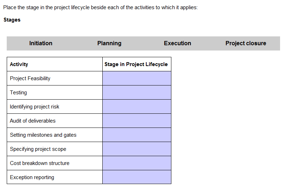Image resolution: width=296 pixels, height=195 pixels.
Task: Click stage cell for Setting milestones and gates
Action: [x=137, y=135]
